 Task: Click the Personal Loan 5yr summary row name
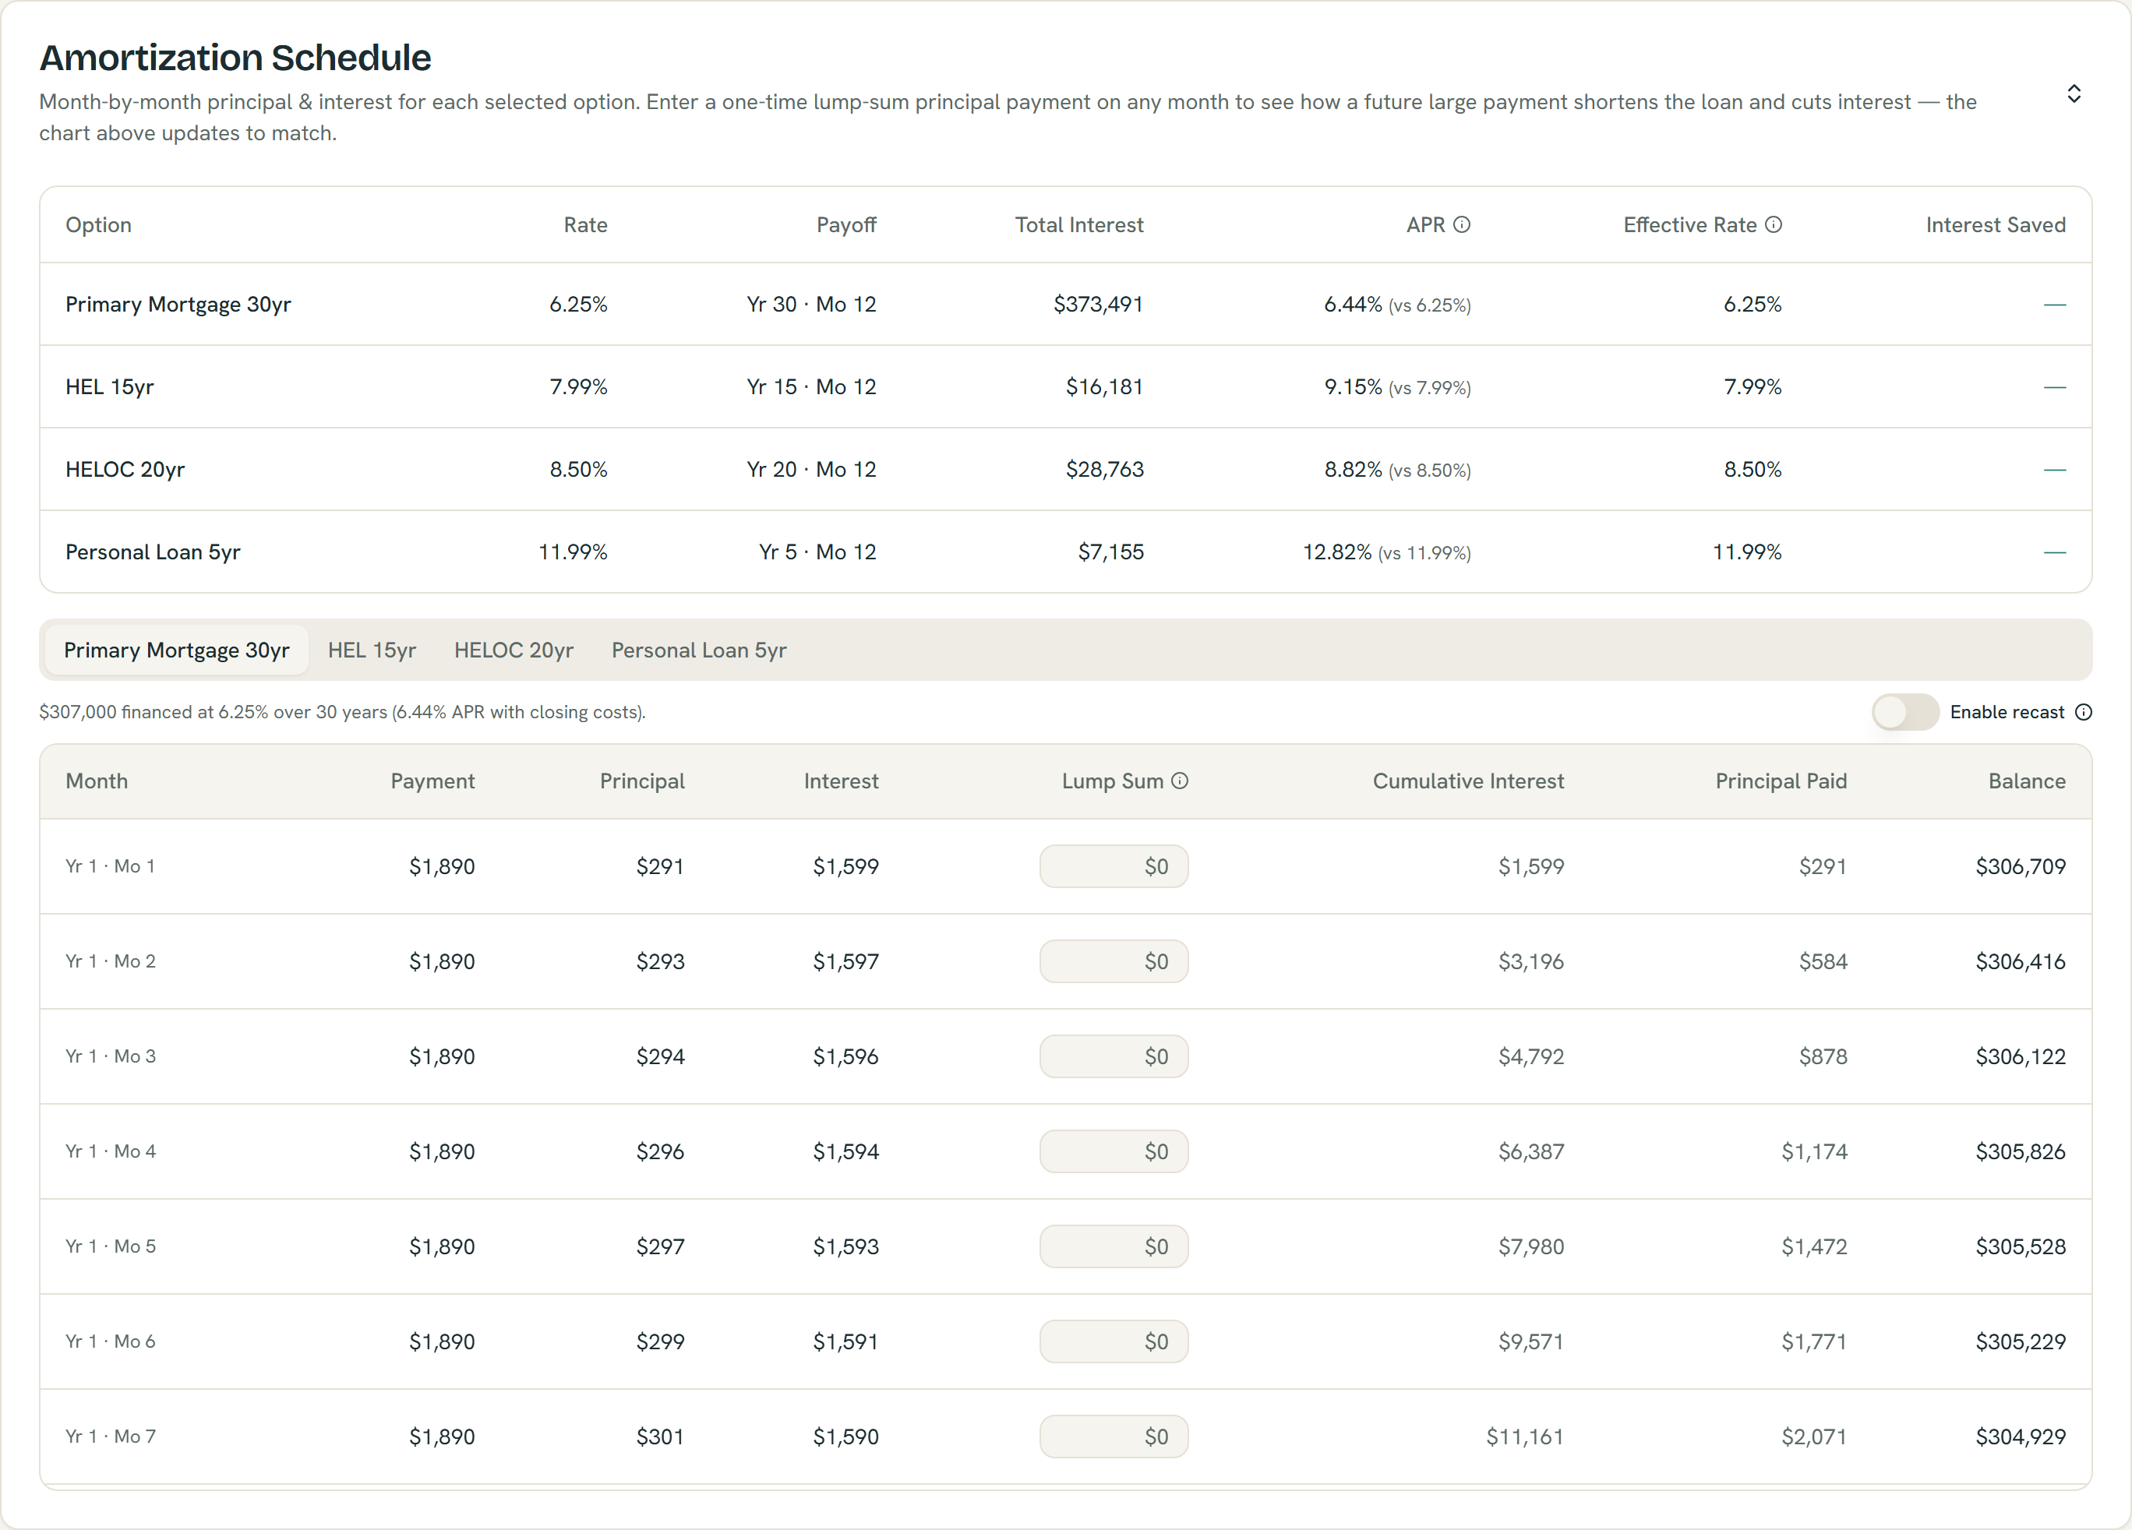tap(154, 552)
